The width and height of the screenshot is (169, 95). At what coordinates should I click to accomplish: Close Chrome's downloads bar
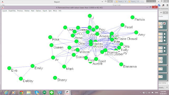[x=167, y=87]
